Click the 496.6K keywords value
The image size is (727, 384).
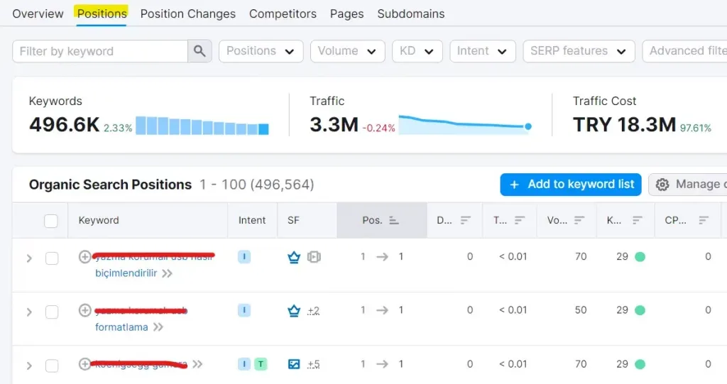pyautogui.click(x=65, y=125)
